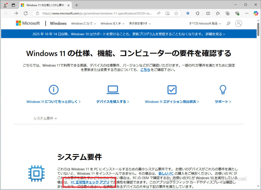Click the システム要件 section heading
Viewport: 261px width, 190px height.
coord(80,157)
